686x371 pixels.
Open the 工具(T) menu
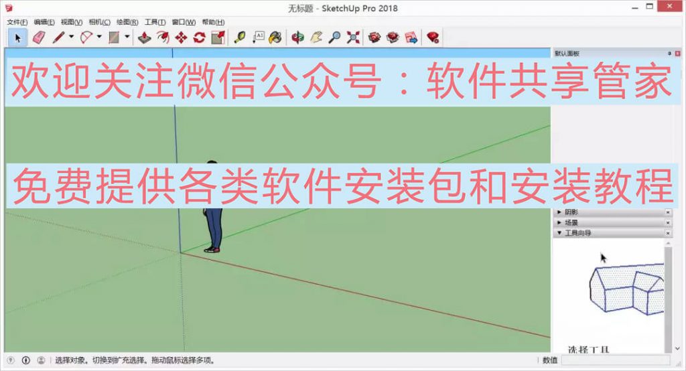(155, 22)
